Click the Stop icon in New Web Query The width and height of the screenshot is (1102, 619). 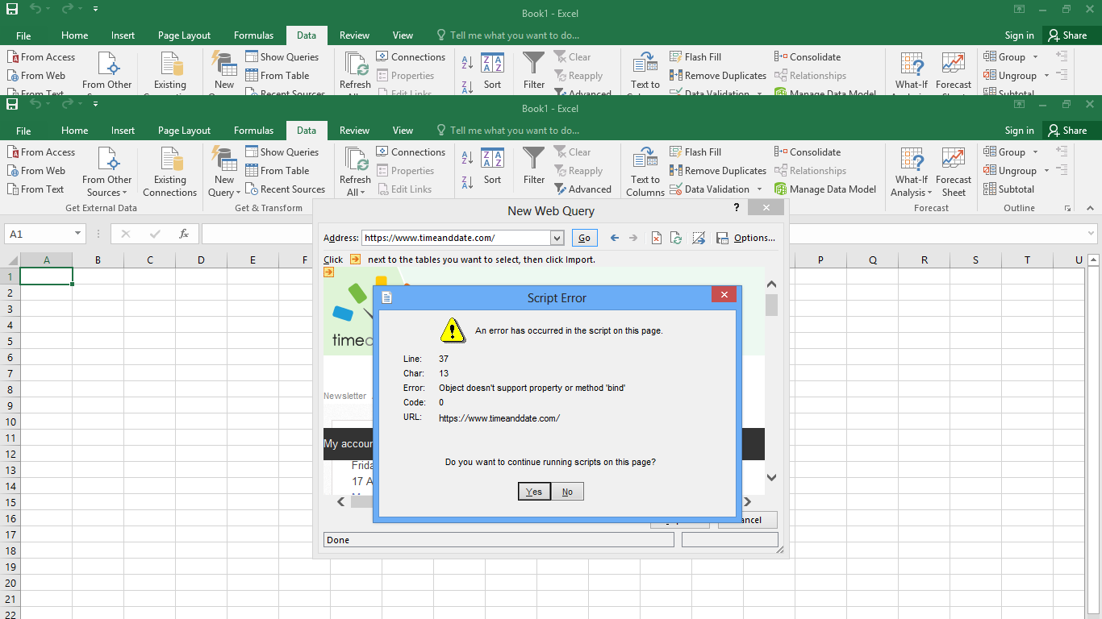[x=657, y=238]
